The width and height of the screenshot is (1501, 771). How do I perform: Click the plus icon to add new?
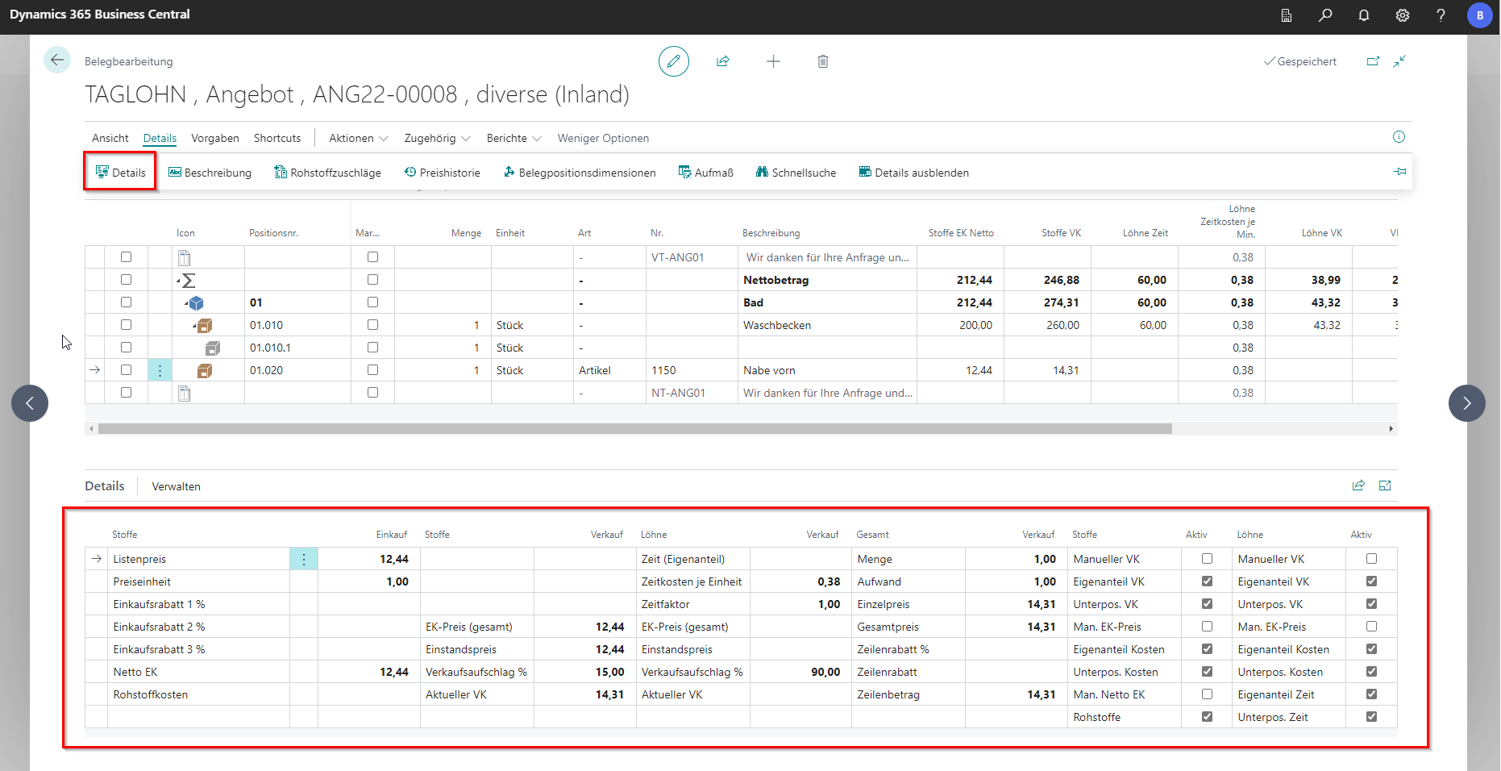(773, 61)
